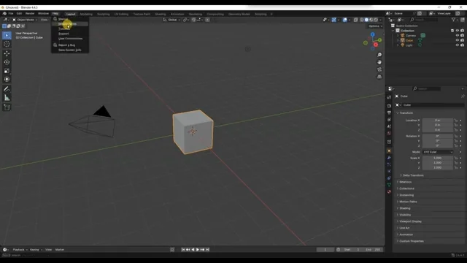Open the File menu

click(x=11, y=13)
